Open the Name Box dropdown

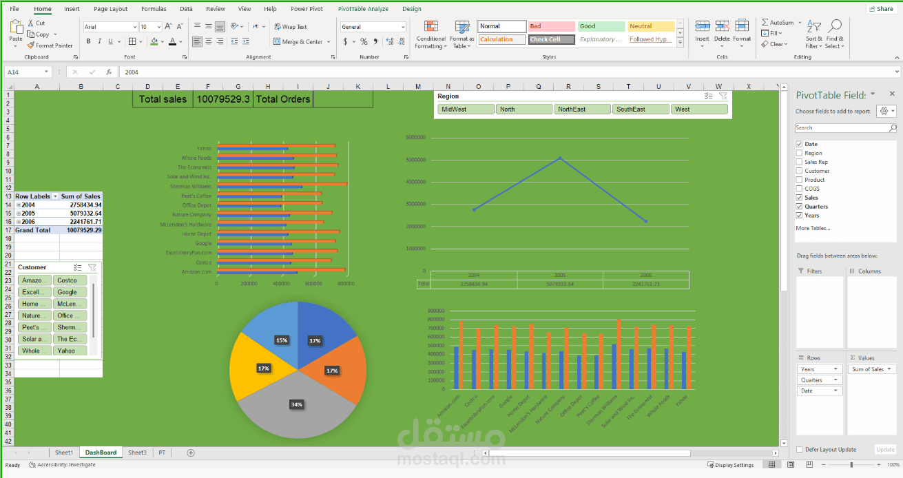(47, 72)
